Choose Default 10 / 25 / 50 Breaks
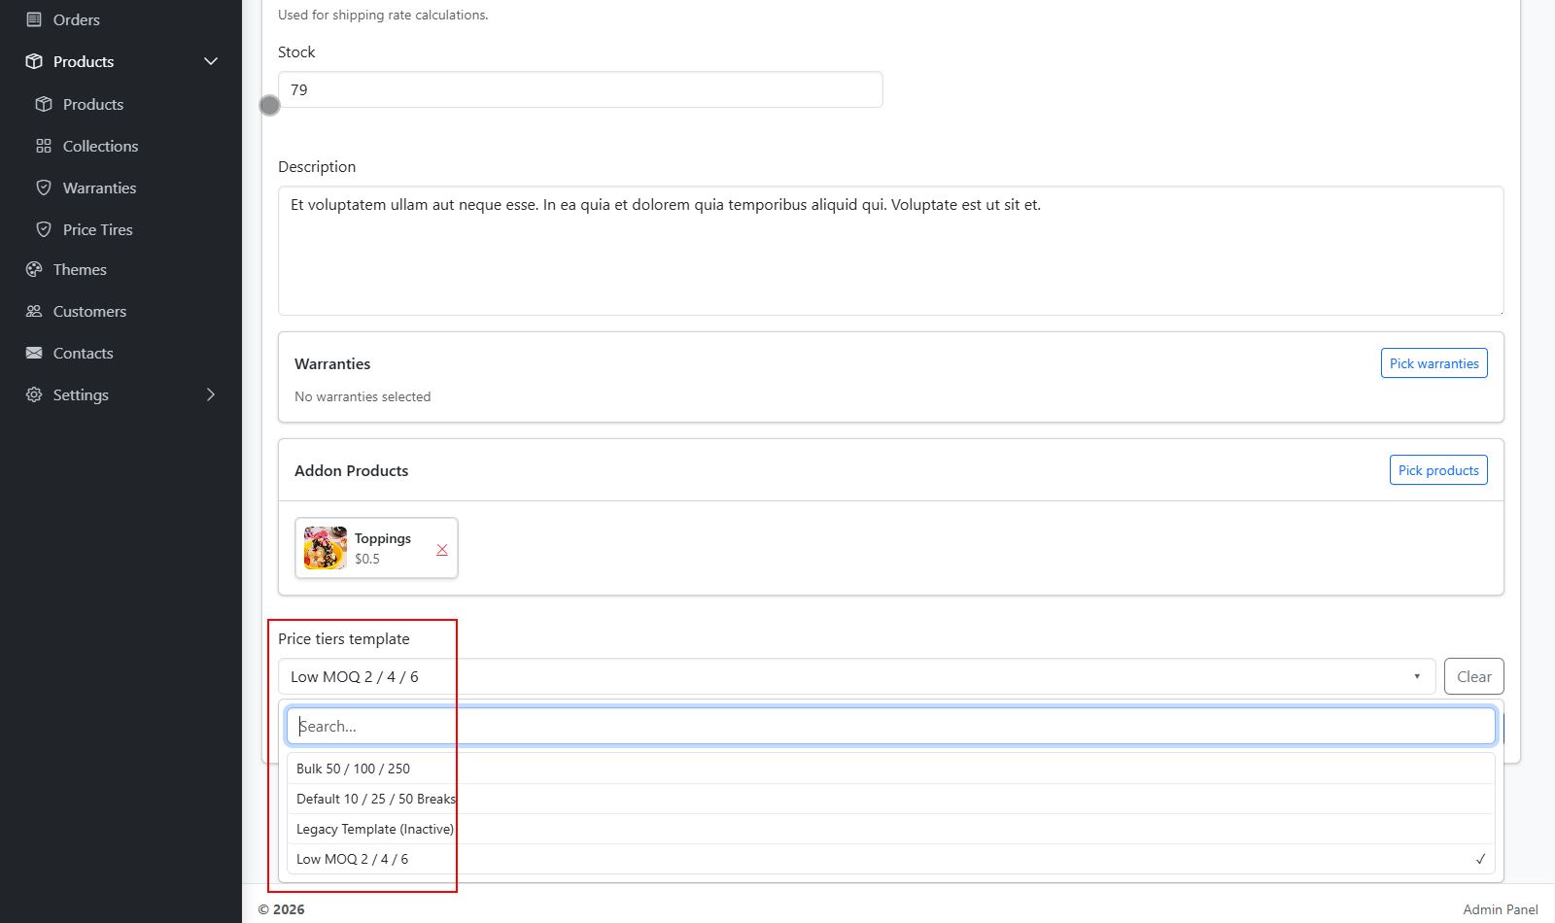 375,799
